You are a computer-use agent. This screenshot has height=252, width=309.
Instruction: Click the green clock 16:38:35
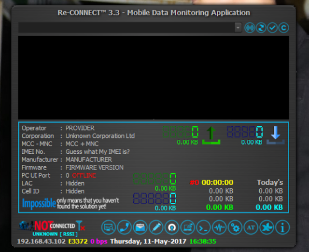click(x=203, y=241)
